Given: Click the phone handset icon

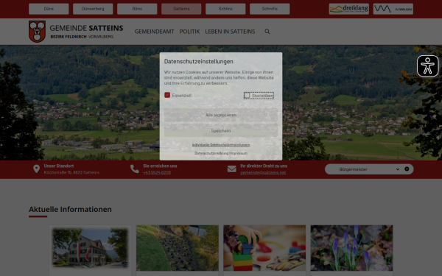Looking at the screenshot, I should pyautogui.click(x=135, y=169).
